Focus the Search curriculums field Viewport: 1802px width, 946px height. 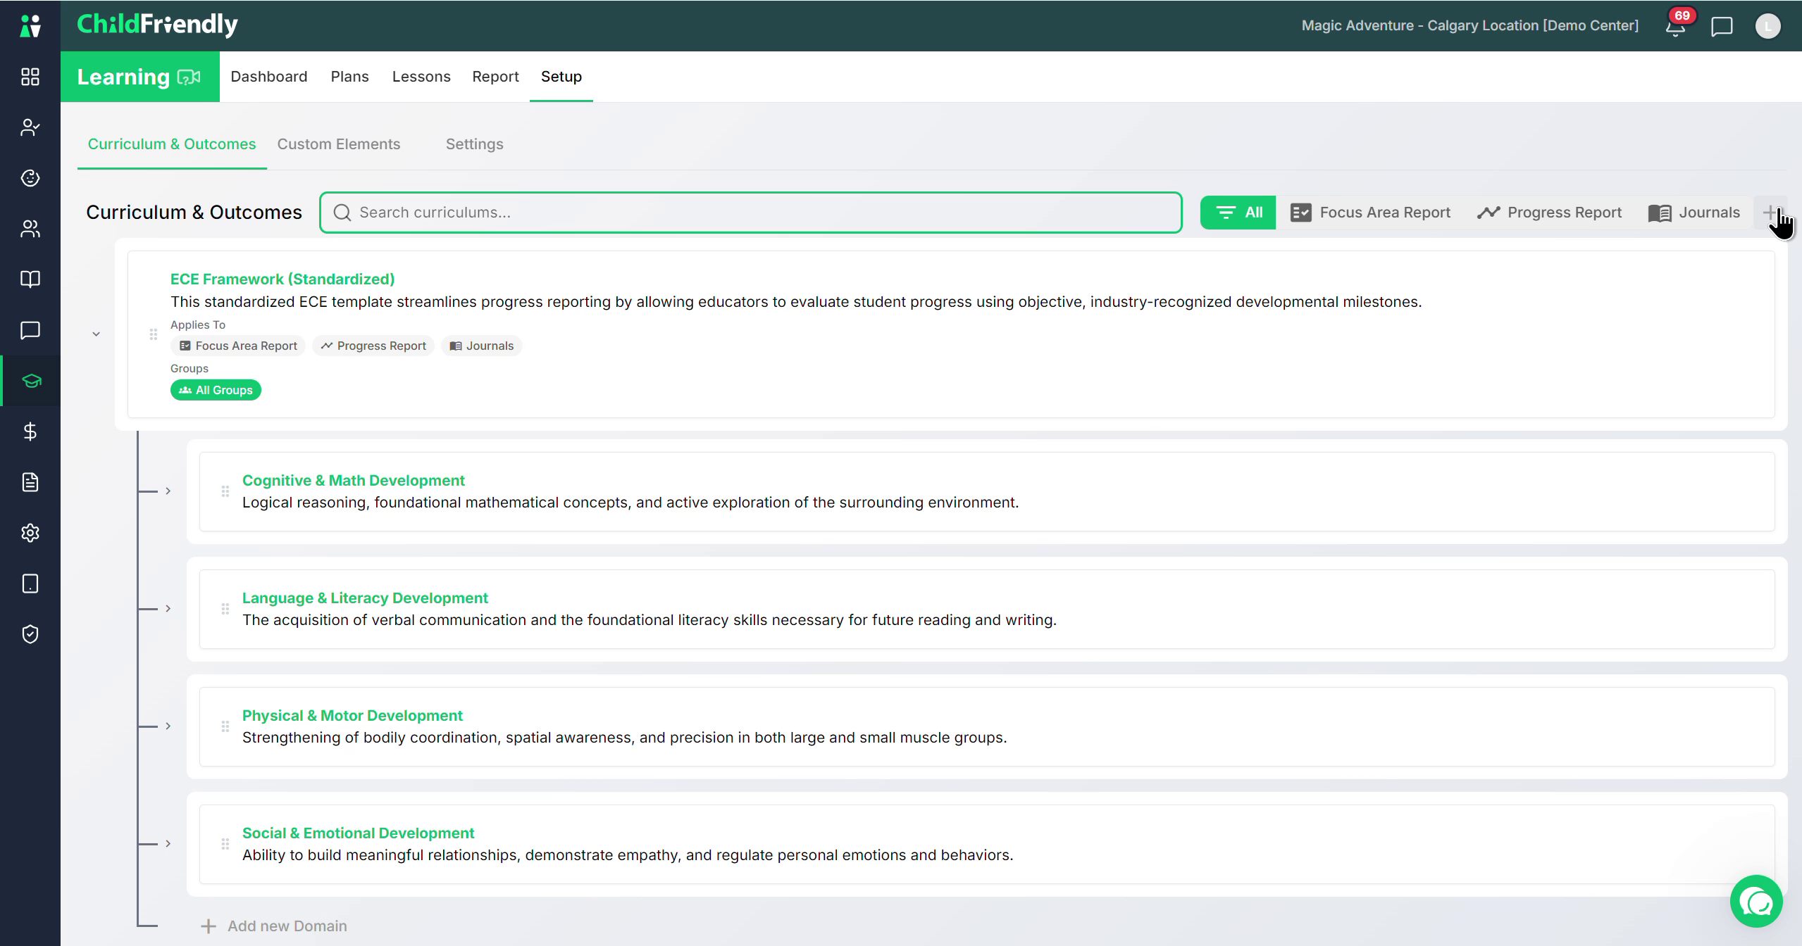pyautogui.click(x=751, y=213)
